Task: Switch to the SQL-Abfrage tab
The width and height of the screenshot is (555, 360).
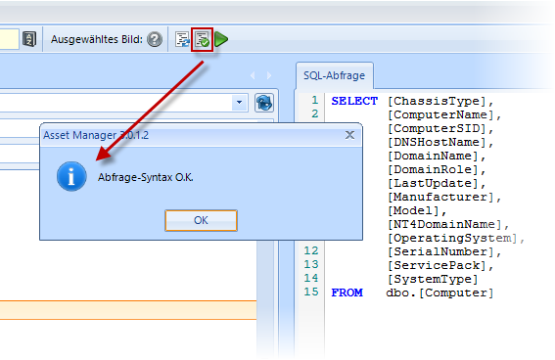Action: (x=334, y=75)
